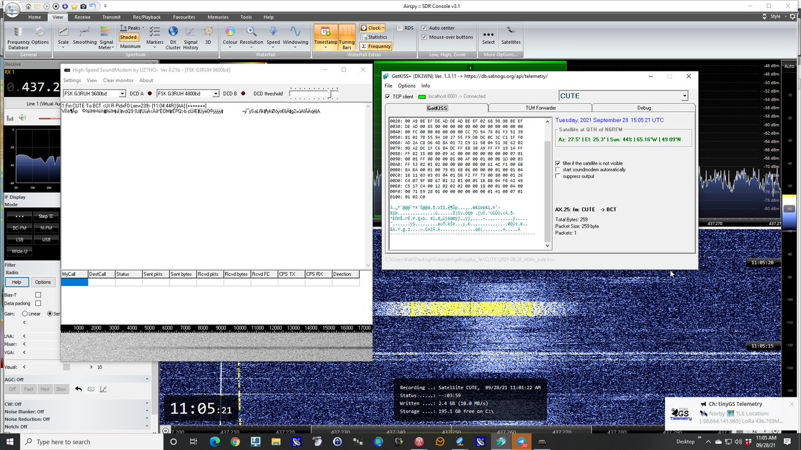
Task: Click the Frequency button in Waterfall Extras
Action: (376, 47)
